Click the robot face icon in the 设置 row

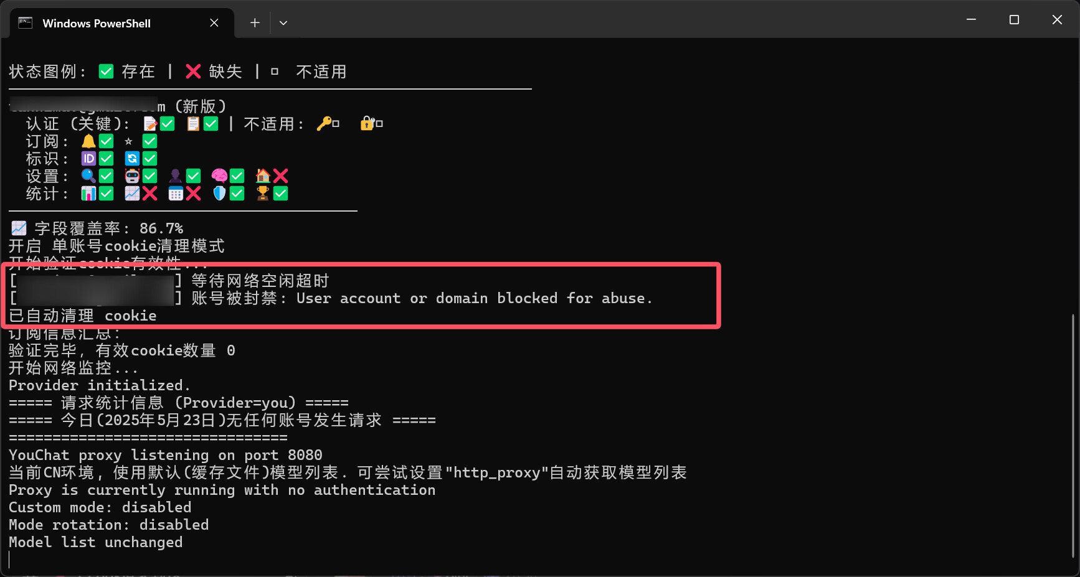(132, 176)
